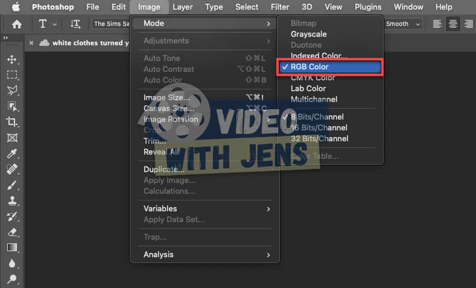Left align text icon

[x=437, y=24]
